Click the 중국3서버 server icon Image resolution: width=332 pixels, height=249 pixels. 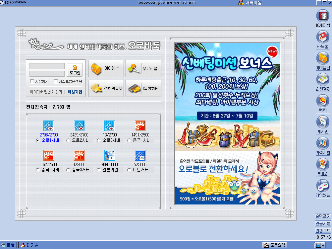coord(79,155)
